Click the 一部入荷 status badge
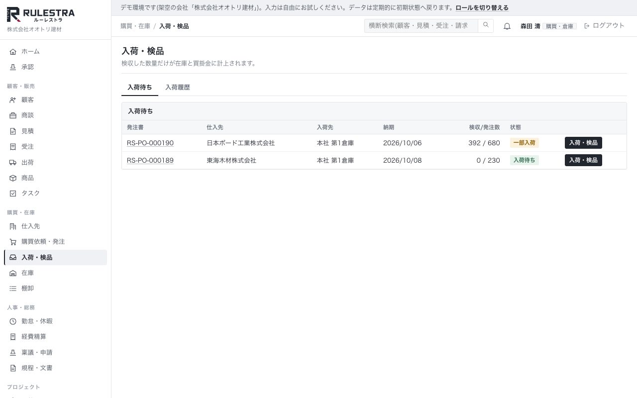Image resolution: width=637 pixels, height=398 pixels. pos(525,143)
